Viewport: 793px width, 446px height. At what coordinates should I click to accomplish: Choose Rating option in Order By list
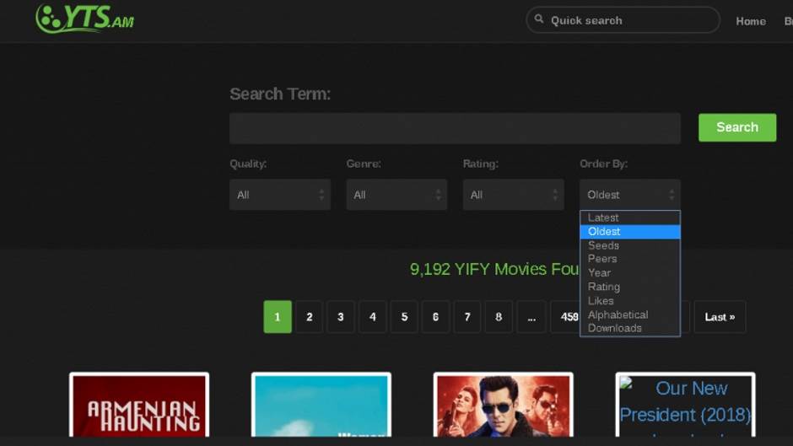(629, 287)
